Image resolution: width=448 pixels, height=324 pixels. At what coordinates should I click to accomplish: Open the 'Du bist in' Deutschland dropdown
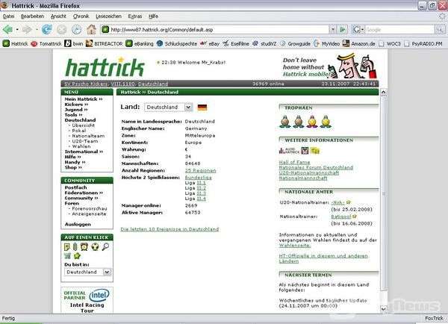click(87, 272)
